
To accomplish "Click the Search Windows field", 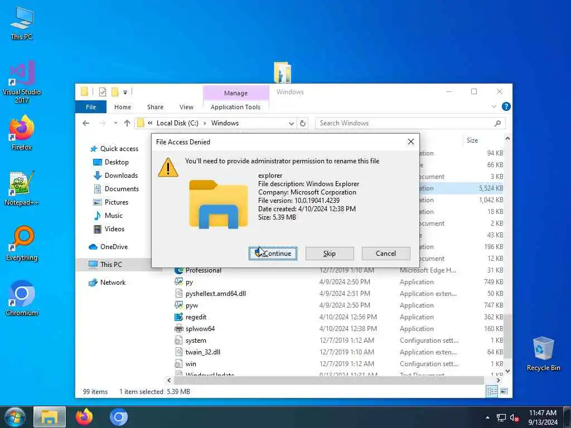I will pyautogui.click(x=404, y=123).
